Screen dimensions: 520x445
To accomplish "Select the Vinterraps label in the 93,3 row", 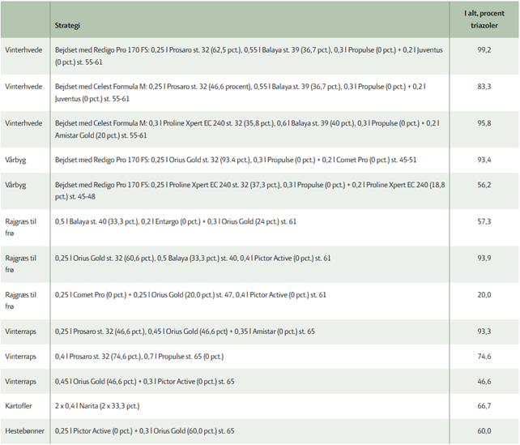I will tap(20, 332).
